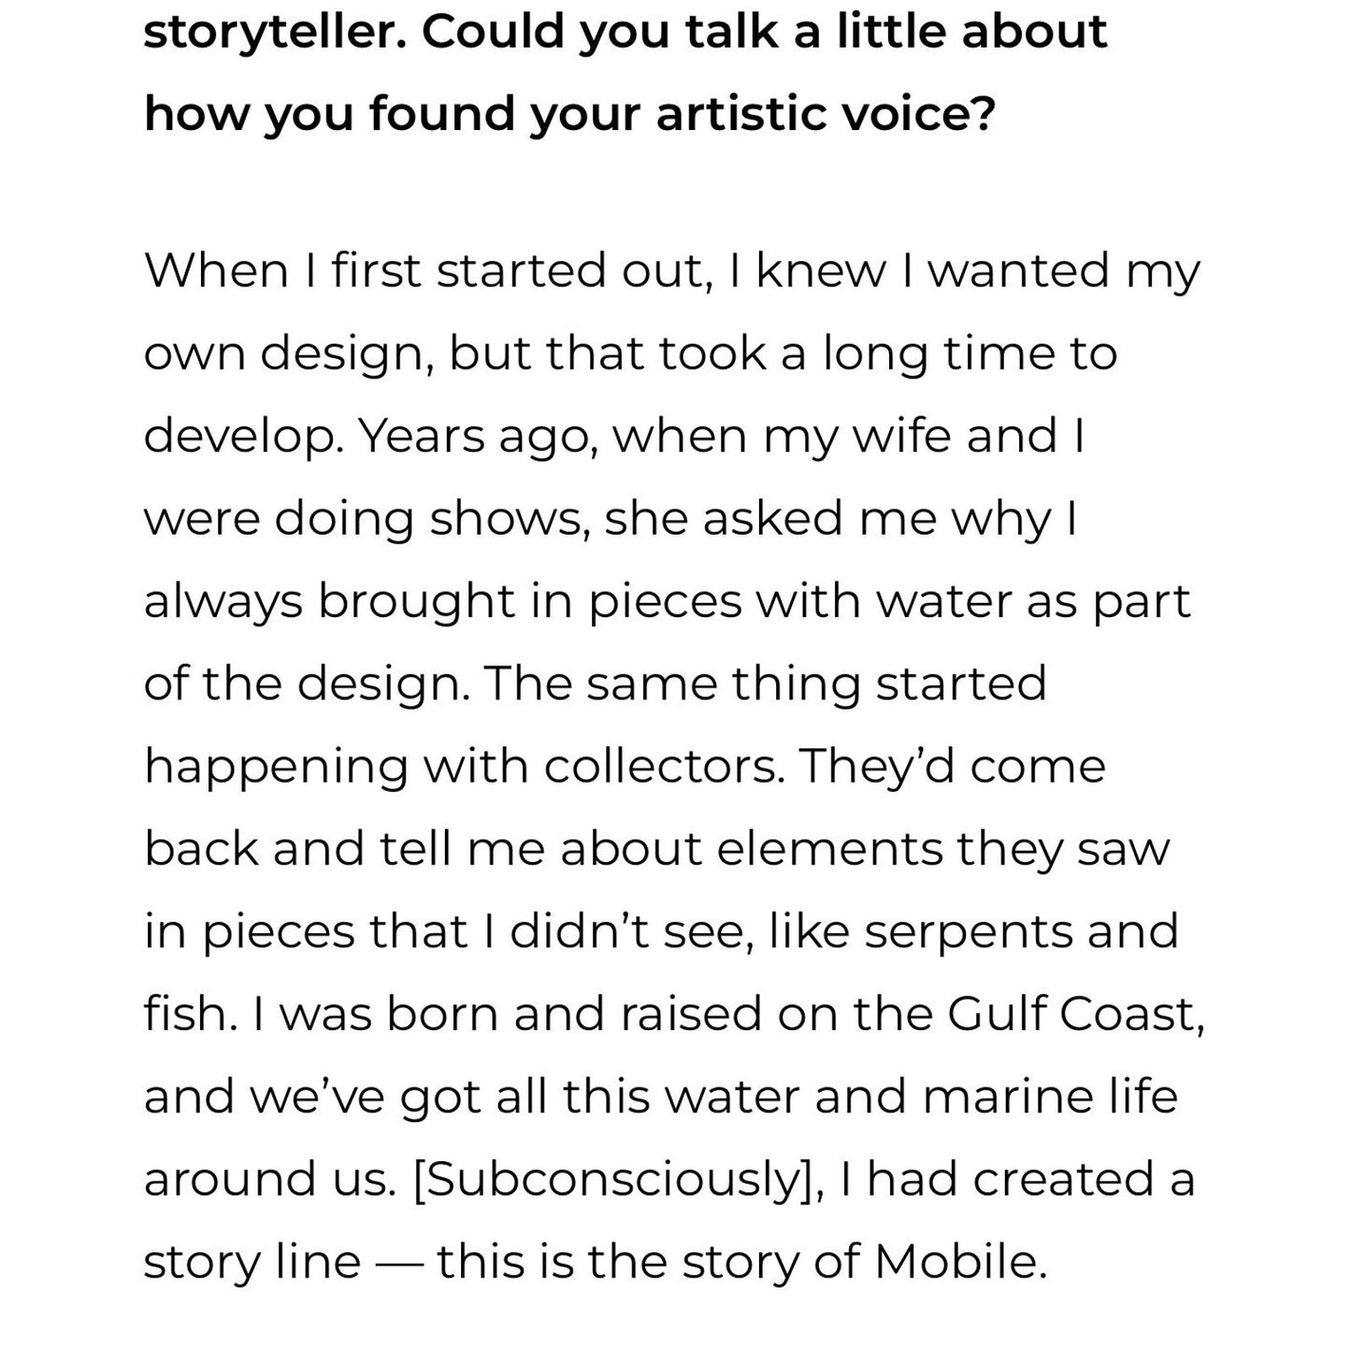
Task: Click the phrase 'happening with collectors.'
Action: pos(464,767)
